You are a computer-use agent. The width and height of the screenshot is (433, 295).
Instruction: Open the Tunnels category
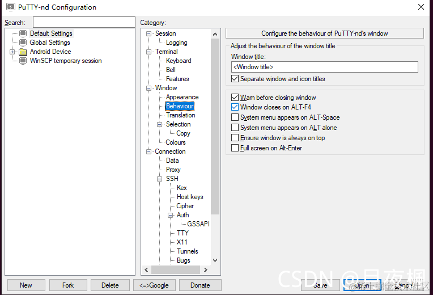point(188,251)
